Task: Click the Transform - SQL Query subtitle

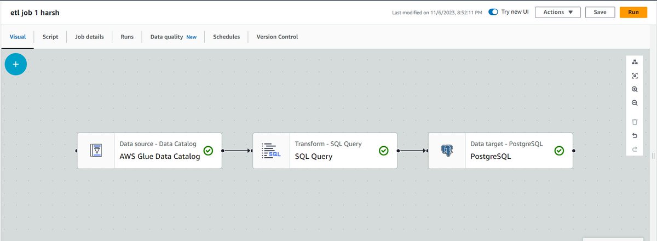Action: point(328,144)
